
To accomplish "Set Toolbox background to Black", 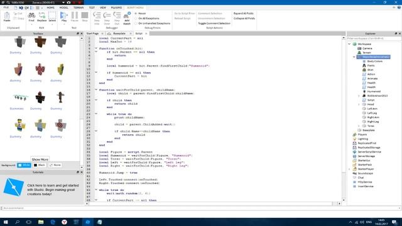I will coord(39,165).
